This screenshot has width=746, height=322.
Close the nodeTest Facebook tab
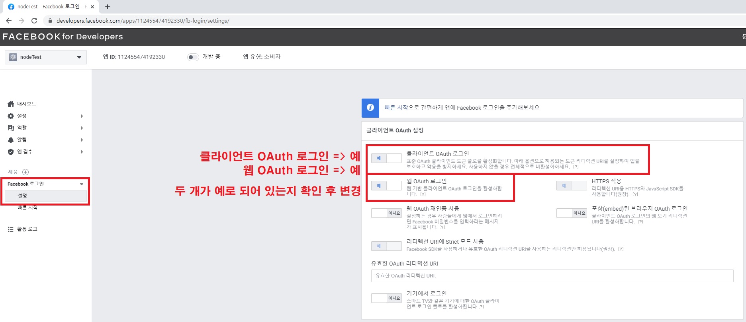[92, 7]
